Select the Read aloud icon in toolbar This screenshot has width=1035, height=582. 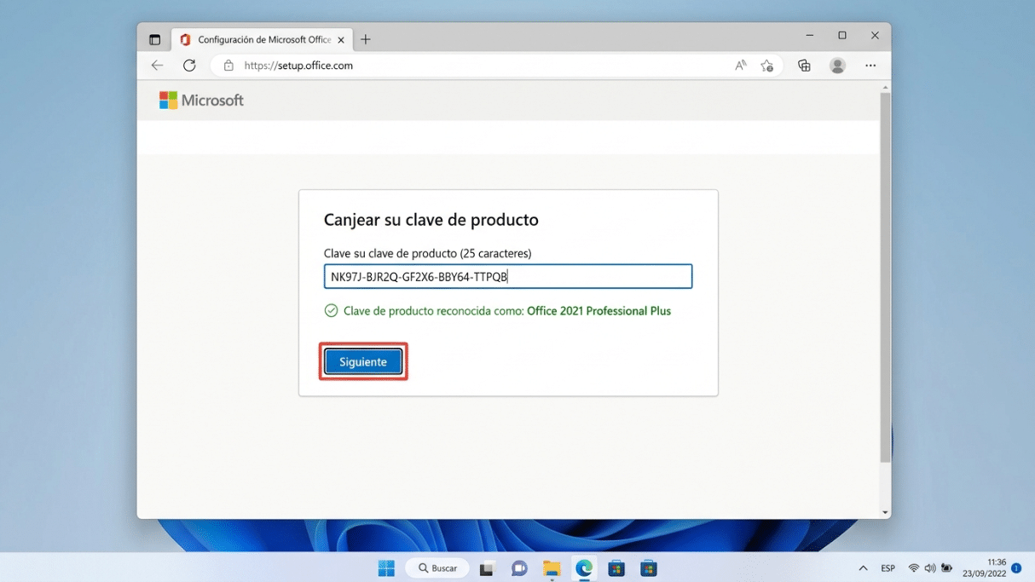(740, 65)
